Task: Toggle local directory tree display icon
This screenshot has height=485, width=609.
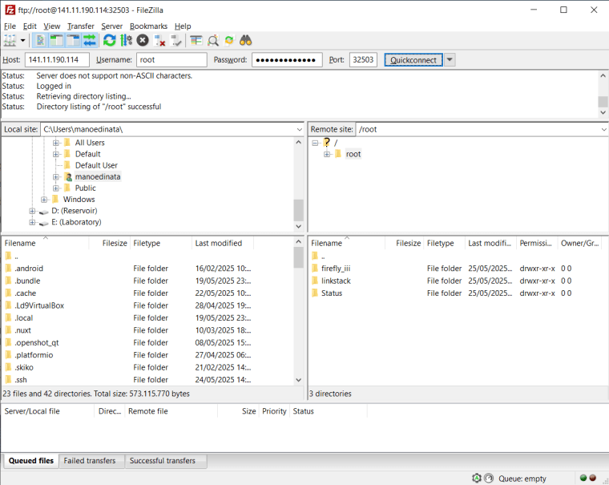Action: (57, 40)
